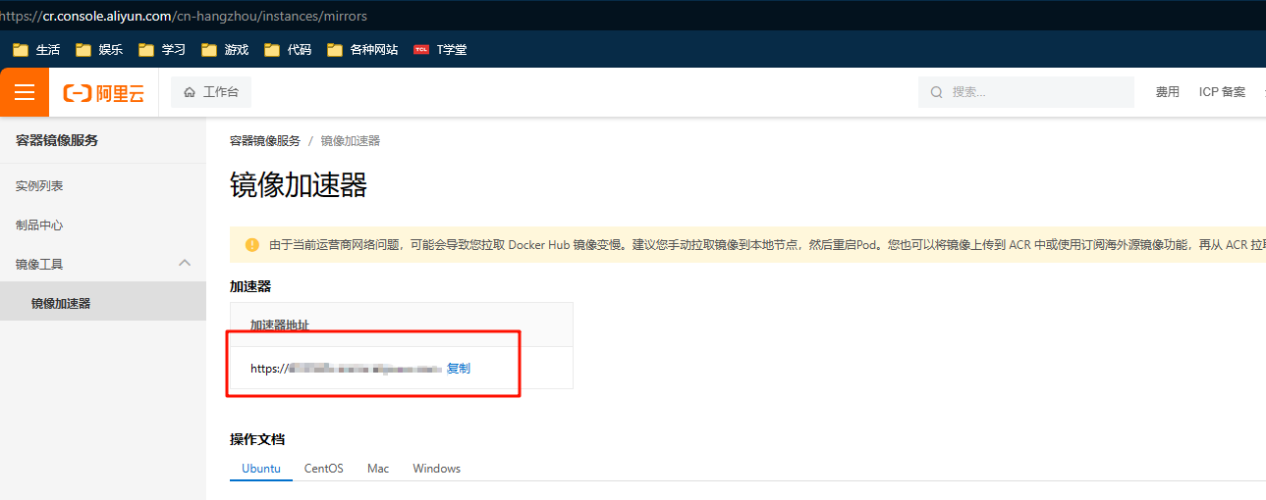Click the Alibaba Cloud logo

[x=104, y=93]
